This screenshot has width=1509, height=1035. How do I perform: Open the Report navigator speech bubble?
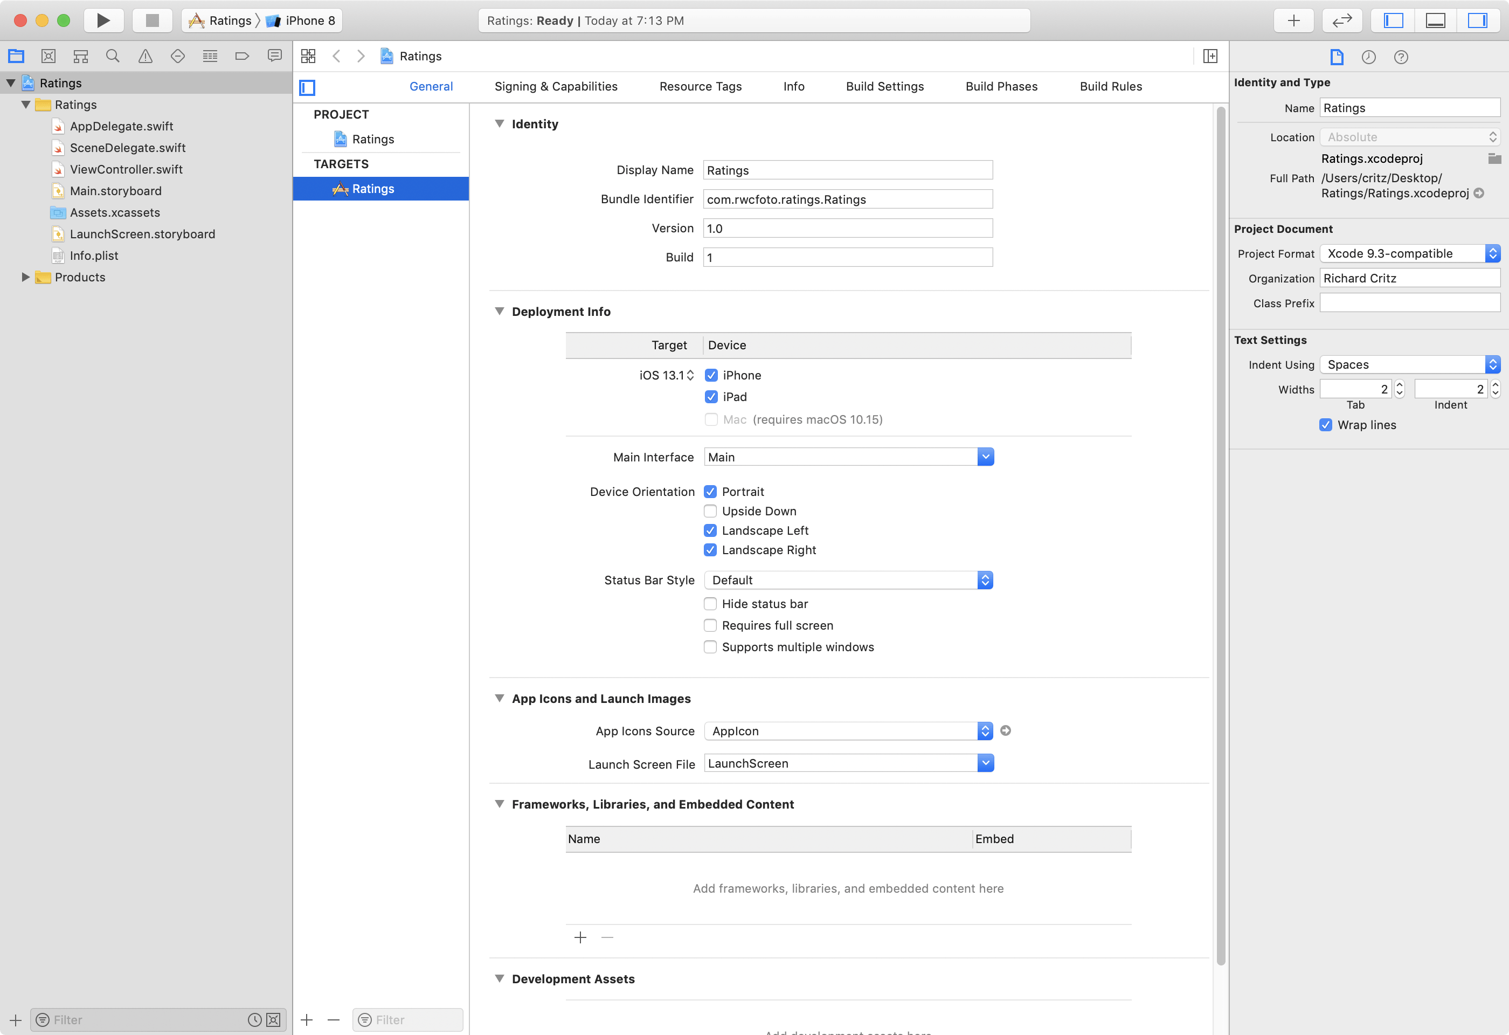[x=275, y=56]
